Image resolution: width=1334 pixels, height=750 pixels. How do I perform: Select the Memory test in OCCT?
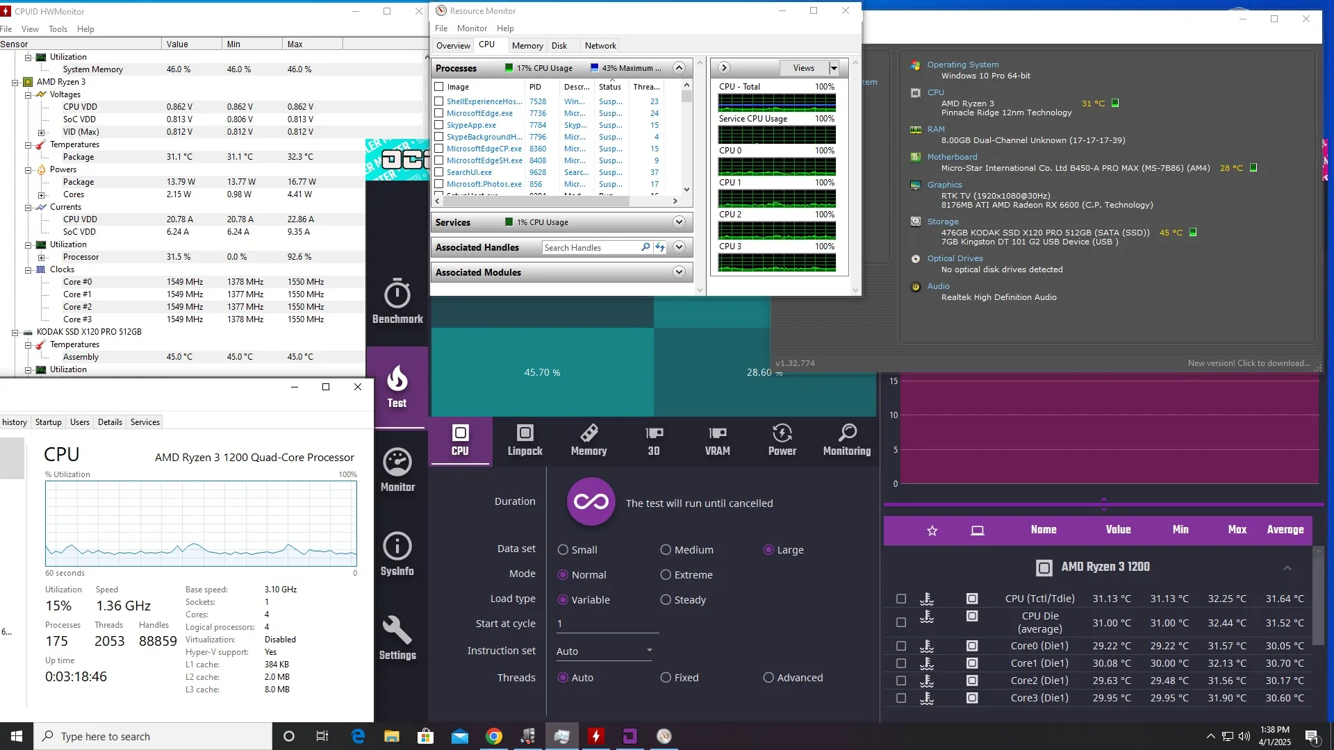[589, 440]
